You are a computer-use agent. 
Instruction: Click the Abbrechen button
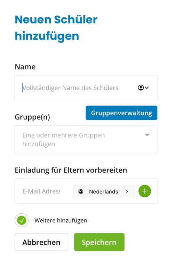click(41, 242)
